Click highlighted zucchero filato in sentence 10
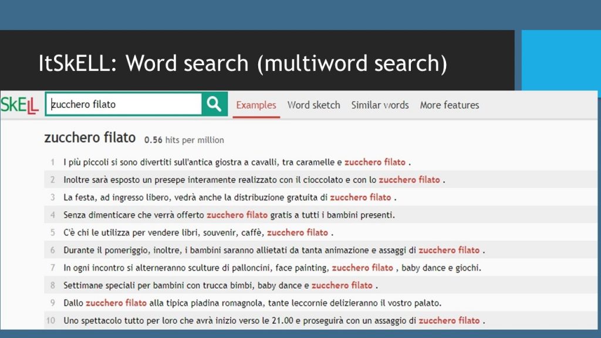 (449, 320)
